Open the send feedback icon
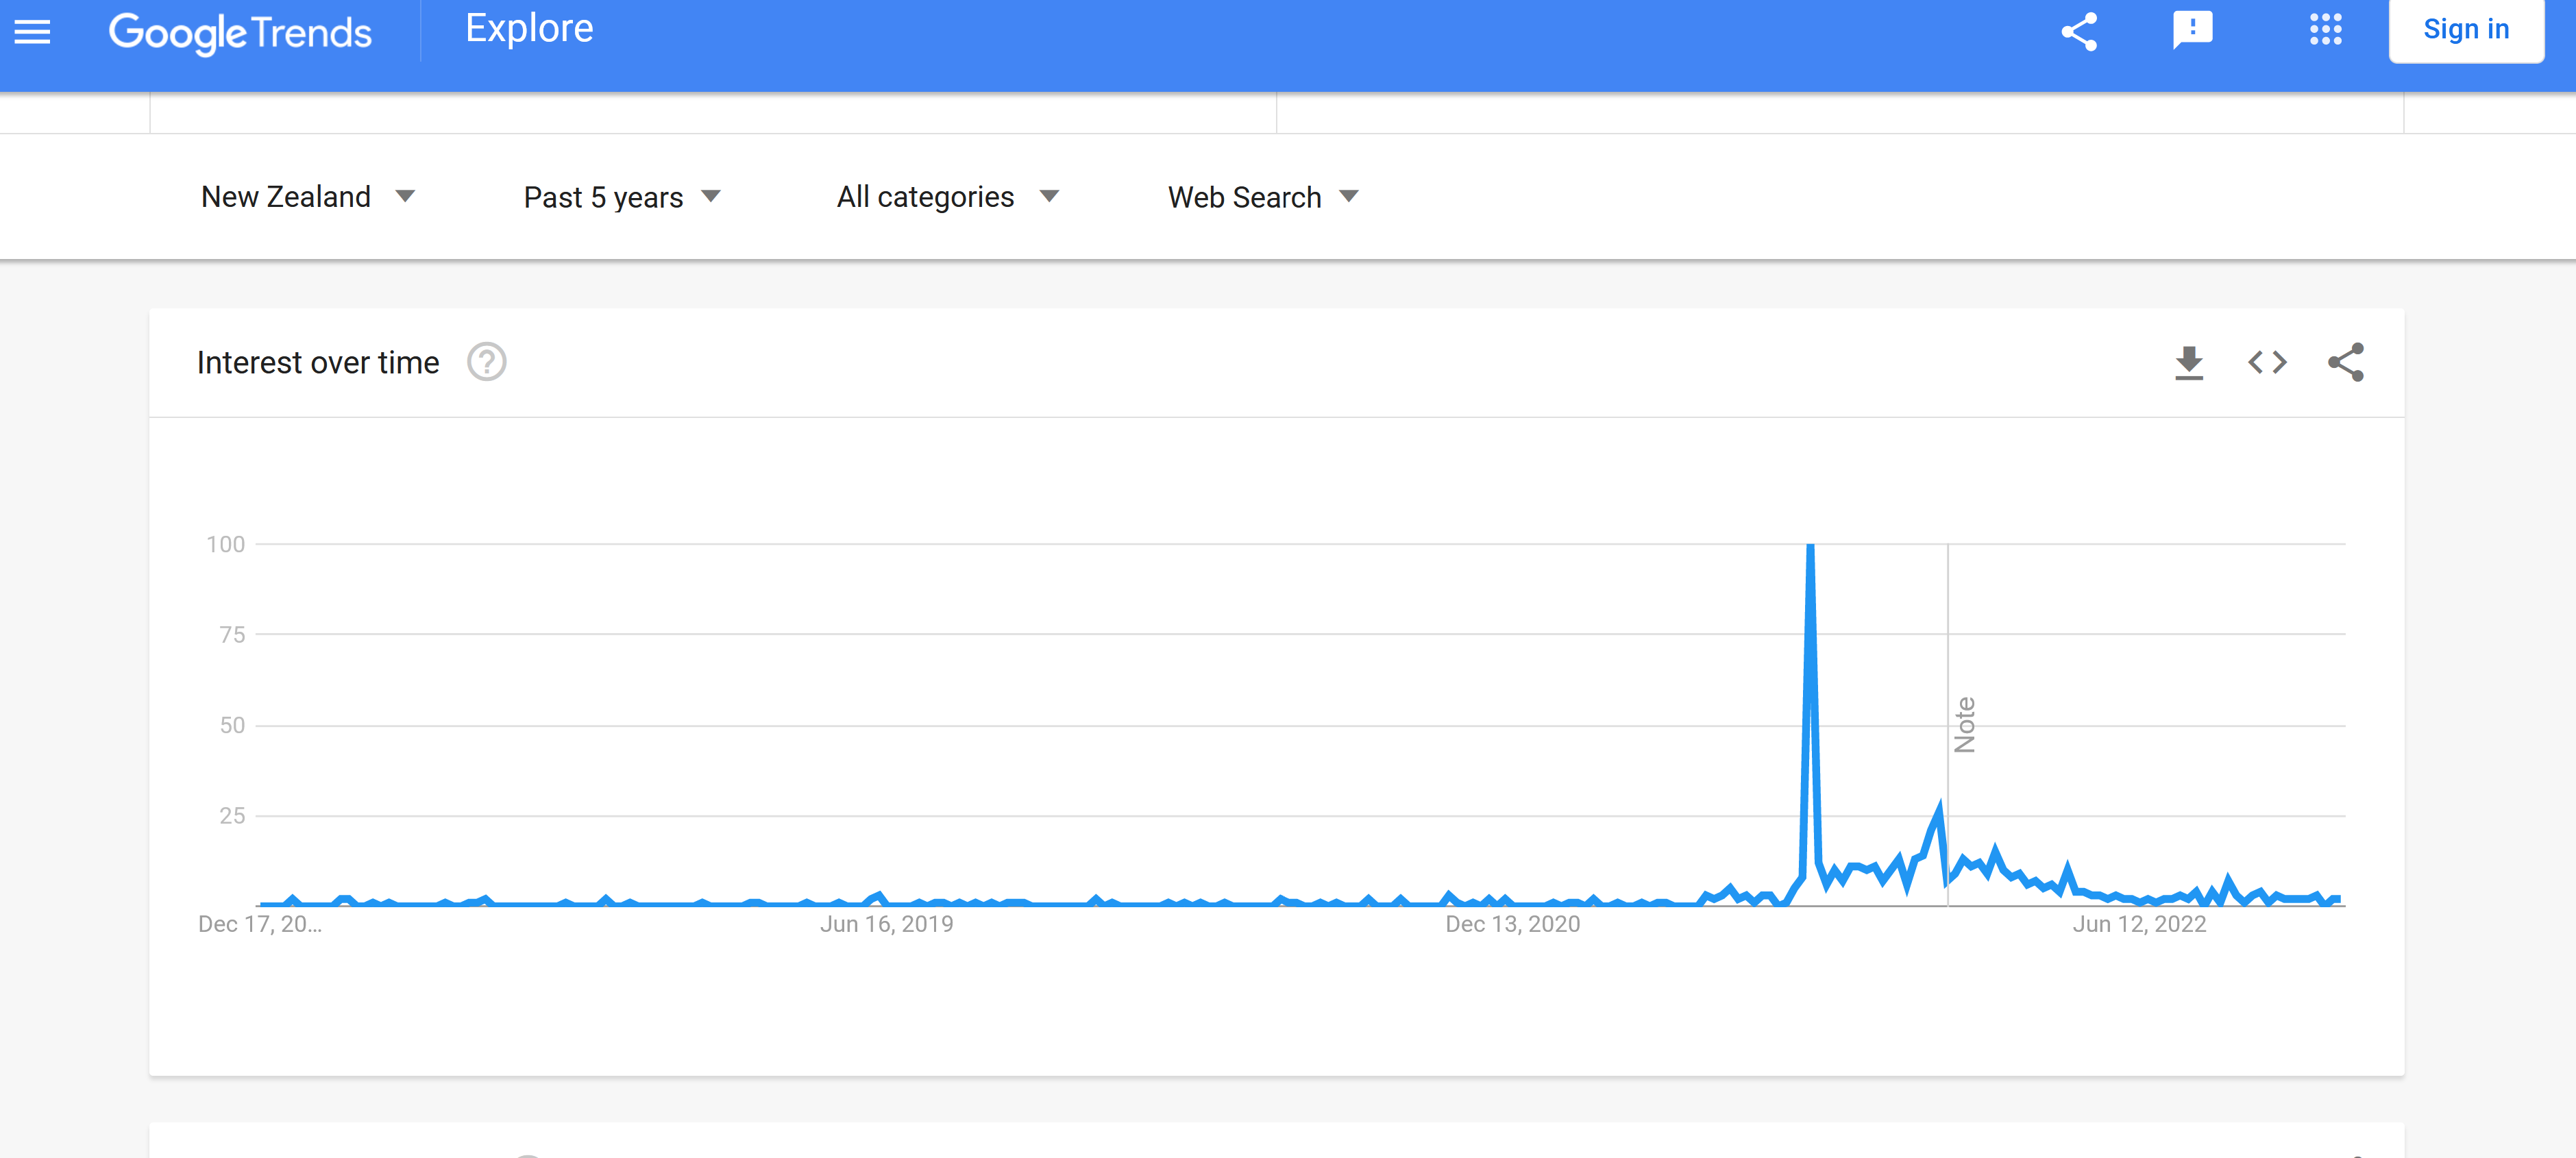 coord(2192,30)
